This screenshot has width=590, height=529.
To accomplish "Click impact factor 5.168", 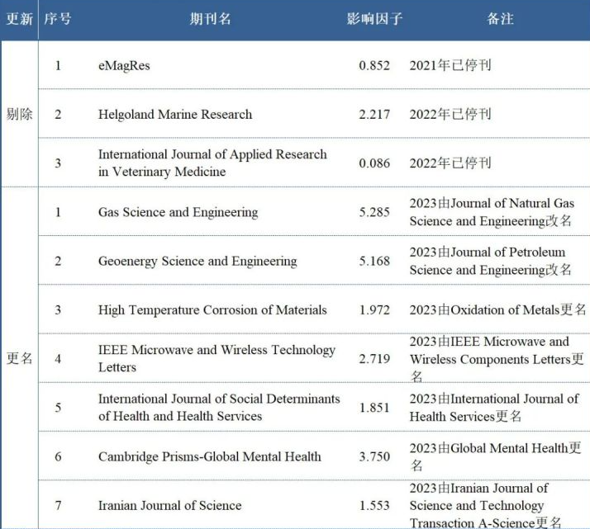I will pos(374,261).
